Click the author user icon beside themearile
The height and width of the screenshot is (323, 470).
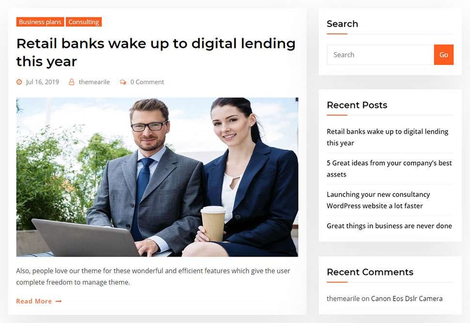coord(72,82)
